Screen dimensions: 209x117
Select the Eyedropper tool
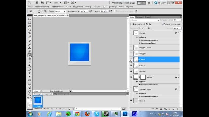(x=30, y=37)
